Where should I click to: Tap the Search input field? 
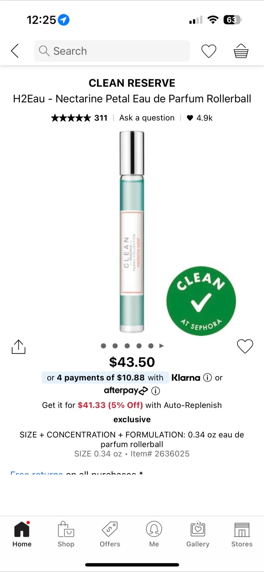112,51
